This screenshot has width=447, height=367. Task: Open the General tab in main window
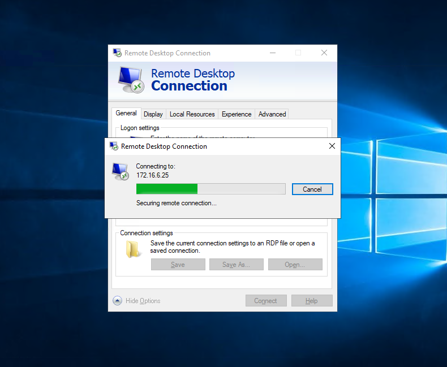[x=126, y=114]
